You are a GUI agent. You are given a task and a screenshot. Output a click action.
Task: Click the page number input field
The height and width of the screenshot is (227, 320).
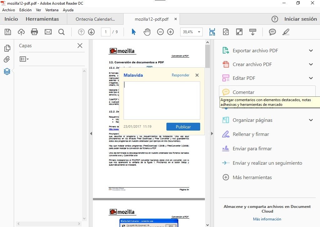(x=105, y=32)
